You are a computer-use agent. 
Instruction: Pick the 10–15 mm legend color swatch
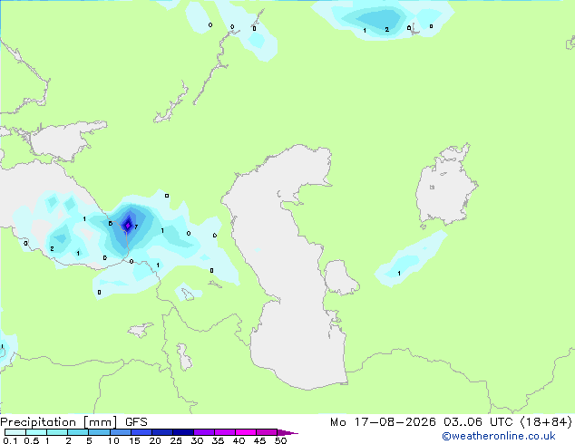(121, 432)
